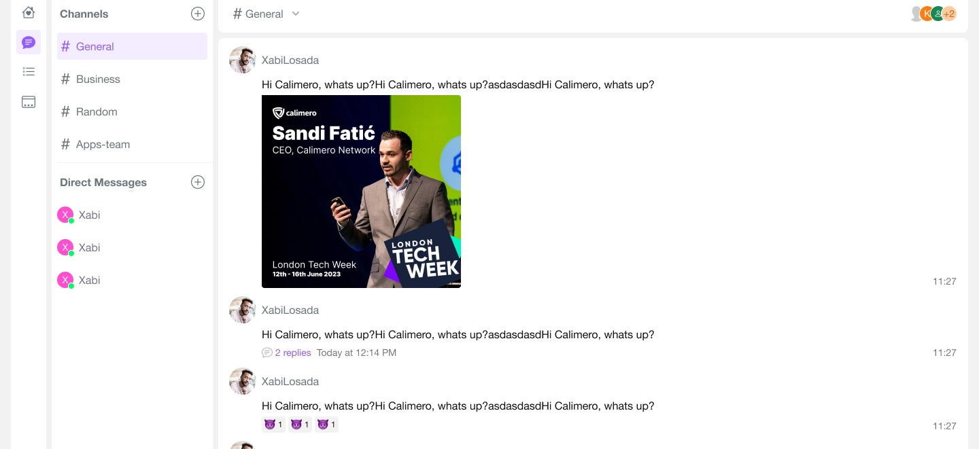Open the window panel icon in rail
Image resolution: width=979 pixels, height=449 pixels.
tap(29, 102)
